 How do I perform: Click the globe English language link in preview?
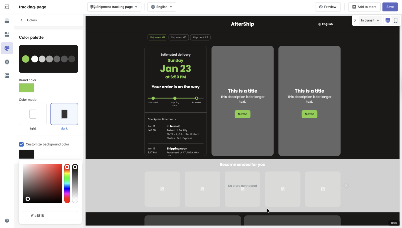pyautogui.click(x=325, y=24)
